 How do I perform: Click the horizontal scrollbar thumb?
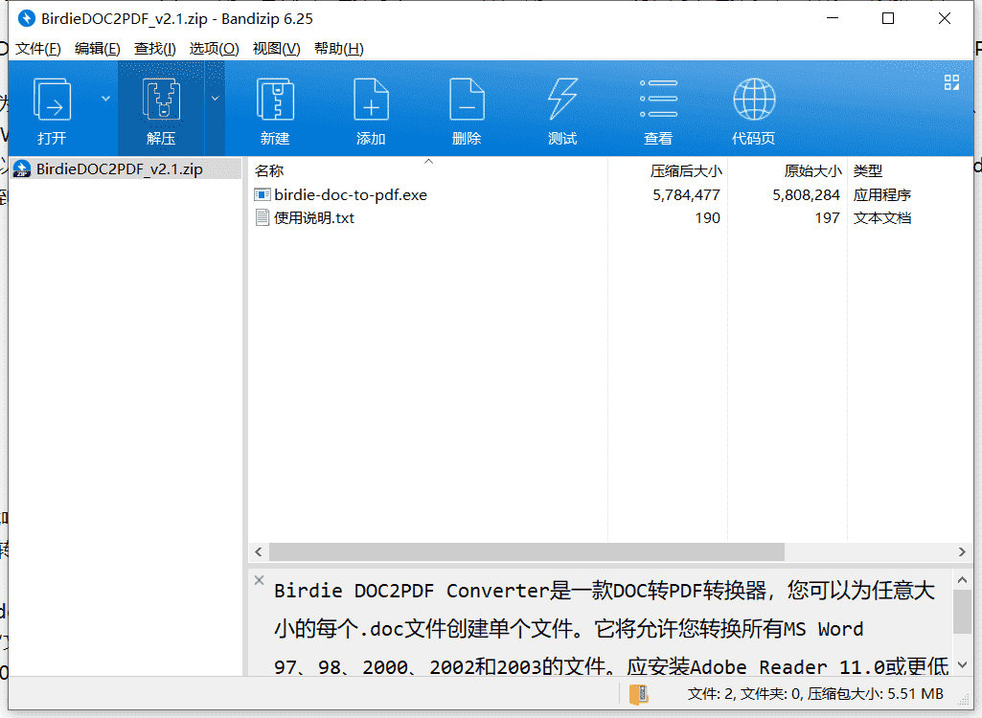[x=527, y=551]
